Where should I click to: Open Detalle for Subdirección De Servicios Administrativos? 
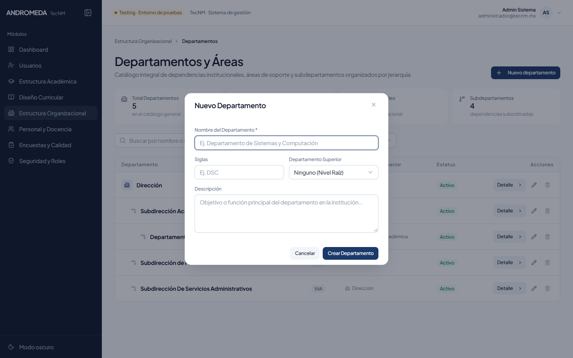pyautogui.click(x=509, y=288)
